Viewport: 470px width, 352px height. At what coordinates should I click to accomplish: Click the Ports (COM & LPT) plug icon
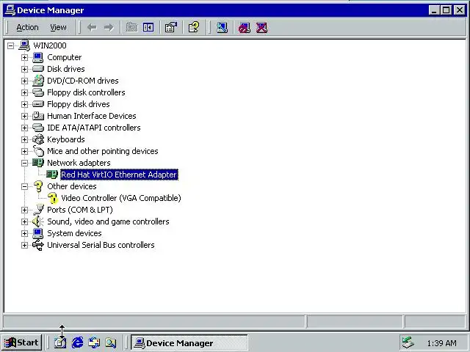click(37, 210)
